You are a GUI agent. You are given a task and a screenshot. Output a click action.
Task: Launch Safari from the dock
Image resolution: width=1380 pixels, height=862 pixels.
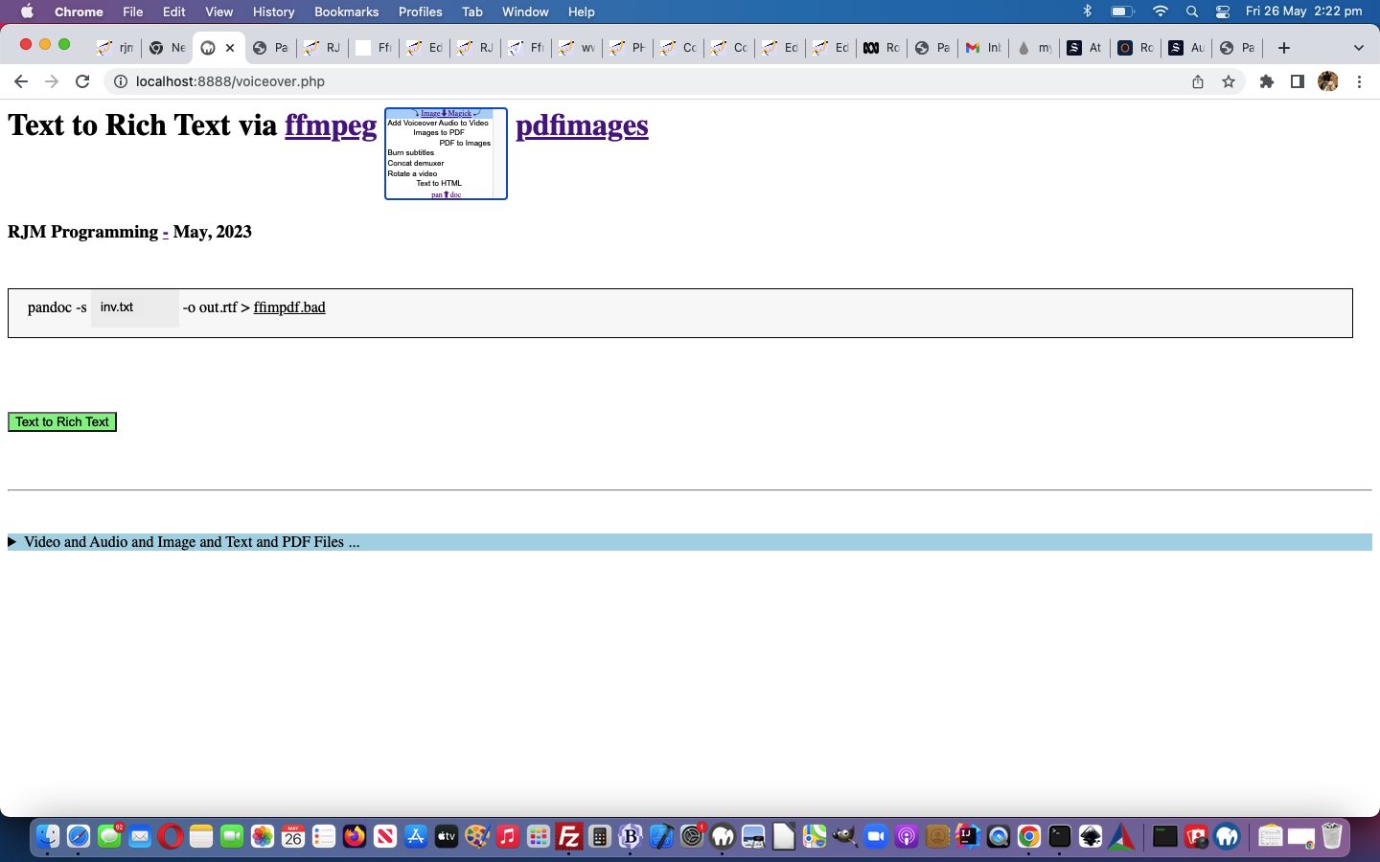pyautogui.click(x=79, y=837)
